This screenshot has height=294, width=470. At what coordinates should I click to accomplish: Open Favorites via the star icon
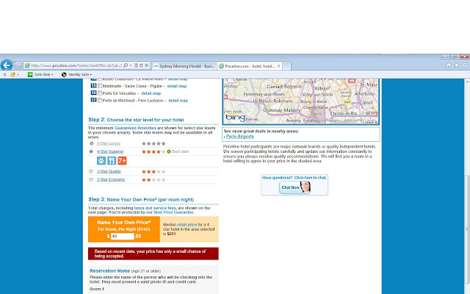coord(457,65)
